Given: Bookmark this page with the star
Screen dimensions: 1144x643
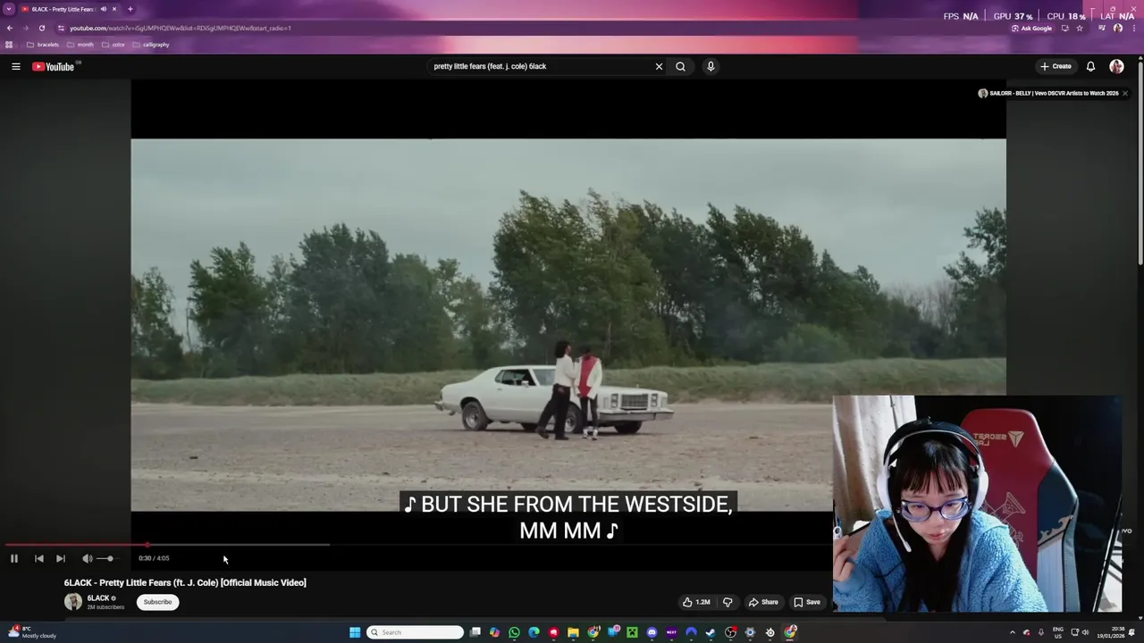Looking at the screenshot, I should [x=1080, y=28].
